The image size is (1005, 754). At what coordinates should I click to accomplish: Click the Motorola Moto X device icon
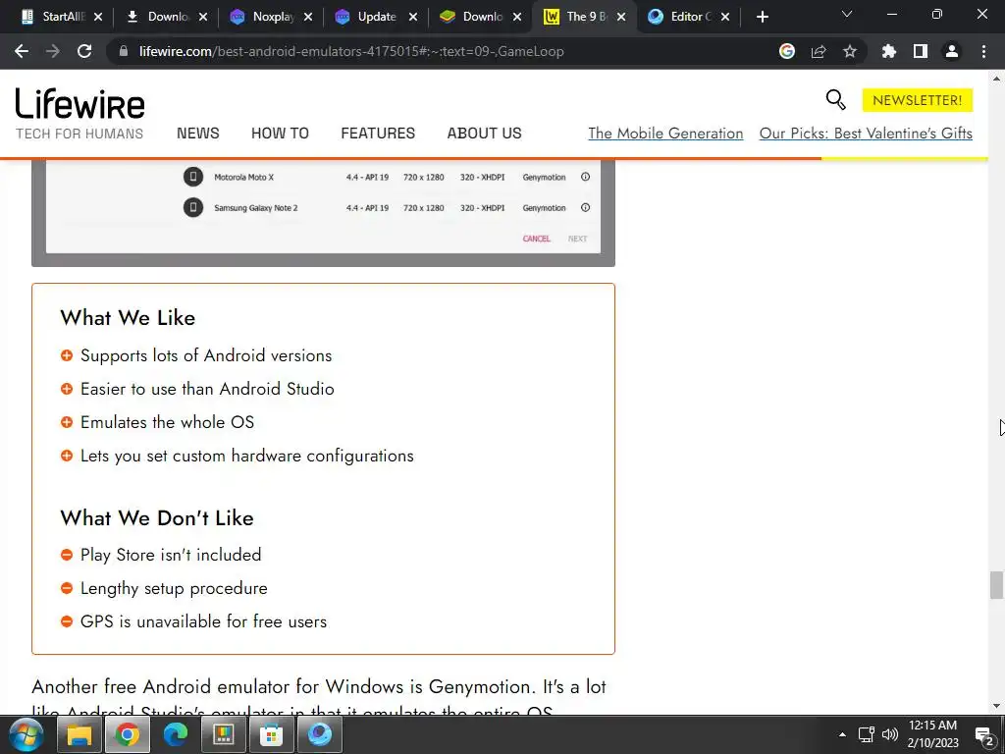193,177
